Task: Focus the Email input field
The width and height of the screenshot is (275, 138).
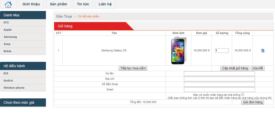Action: click(x=219, y=90)
